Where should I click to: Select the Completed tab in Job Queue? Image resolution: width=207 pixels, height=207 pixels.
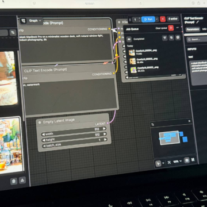point(139,39)
